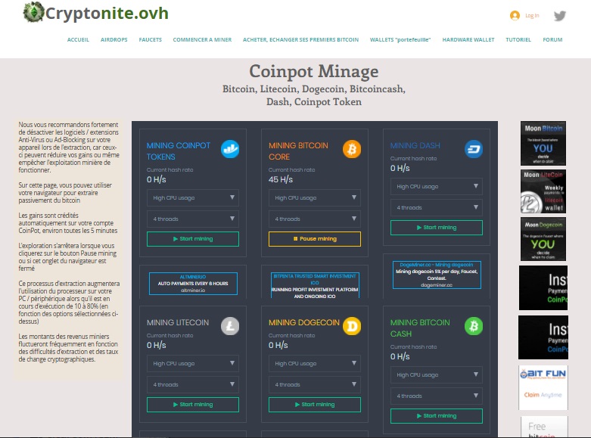Expand threads dropdown for Mining Litecoin

point(193,384)
